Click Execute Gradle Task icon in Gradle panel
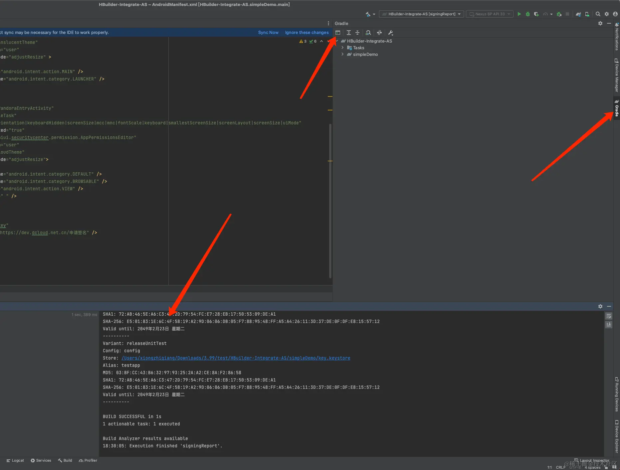The image size is (620, 470). point(338,33)
